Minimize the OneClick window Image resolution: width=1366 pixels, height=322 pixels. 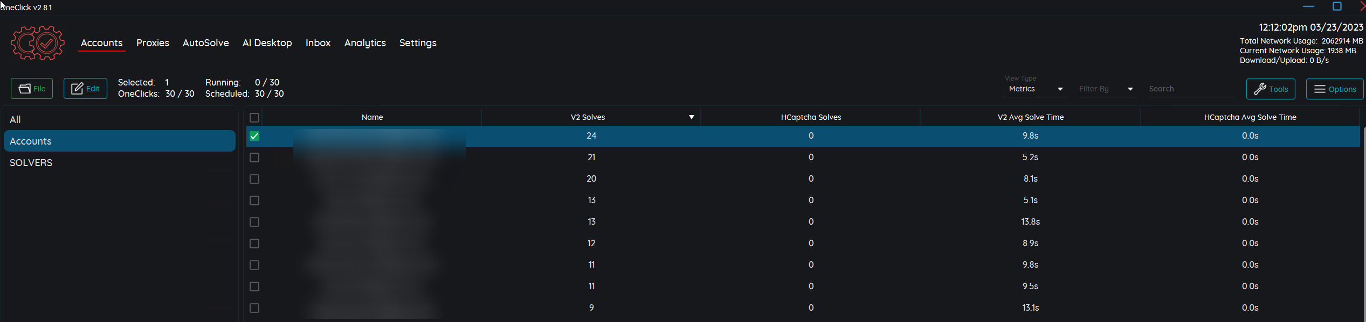1308,6
